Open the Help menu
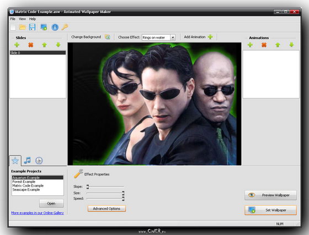This screenshot has height=235, width=309. click(x=33, y=19)
